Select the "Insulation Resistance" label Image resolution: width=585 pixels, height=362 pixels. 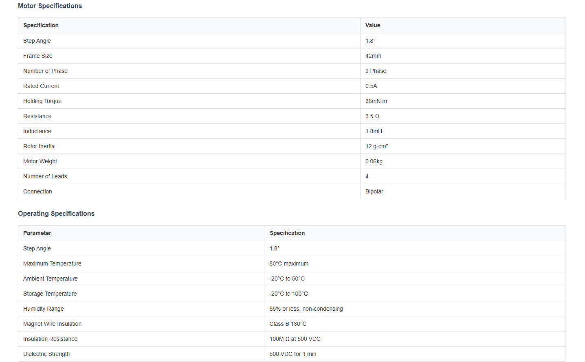click(50, 339)
